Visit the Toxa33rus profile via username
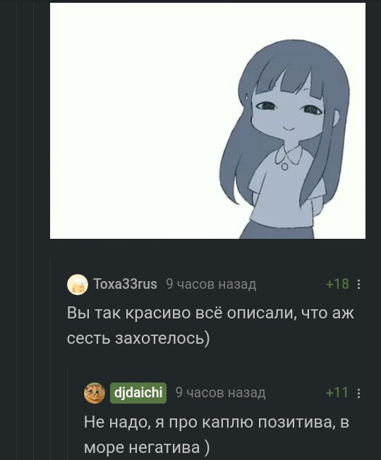The width and height of the screenshot is (381, 460). coord(125,284)
